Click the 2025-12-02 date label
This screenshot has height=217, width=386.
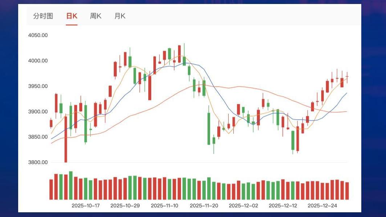tap(243, 205)
